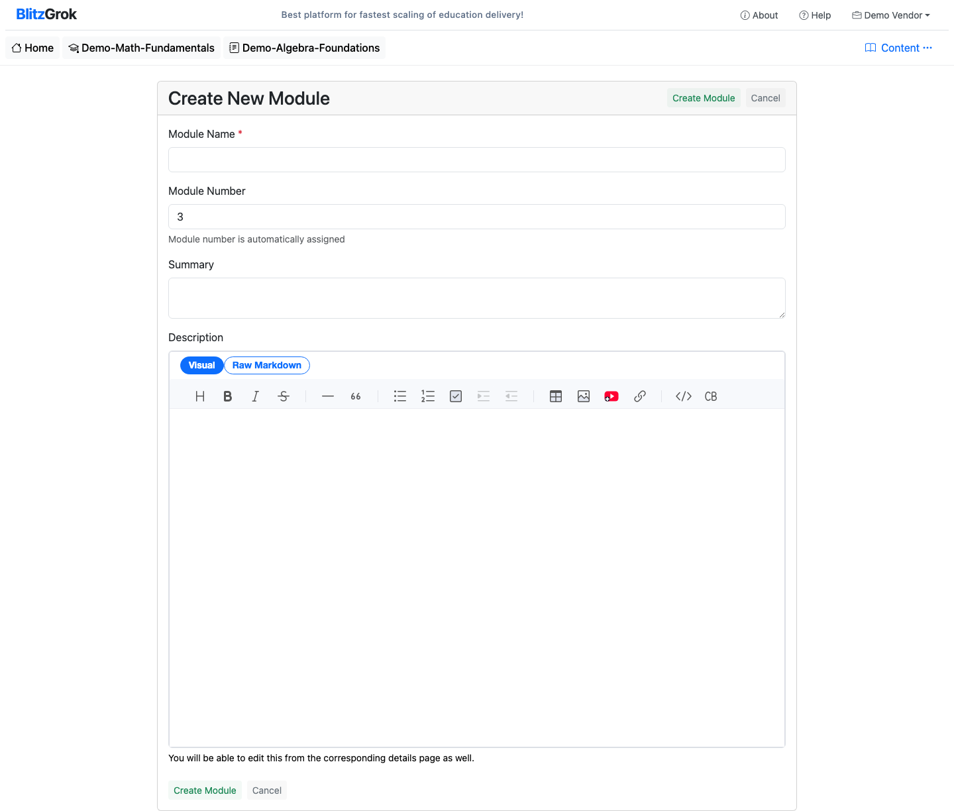Insert a table in the description
954x811 pixels.
pyautogui.click(x=556, y=396)
